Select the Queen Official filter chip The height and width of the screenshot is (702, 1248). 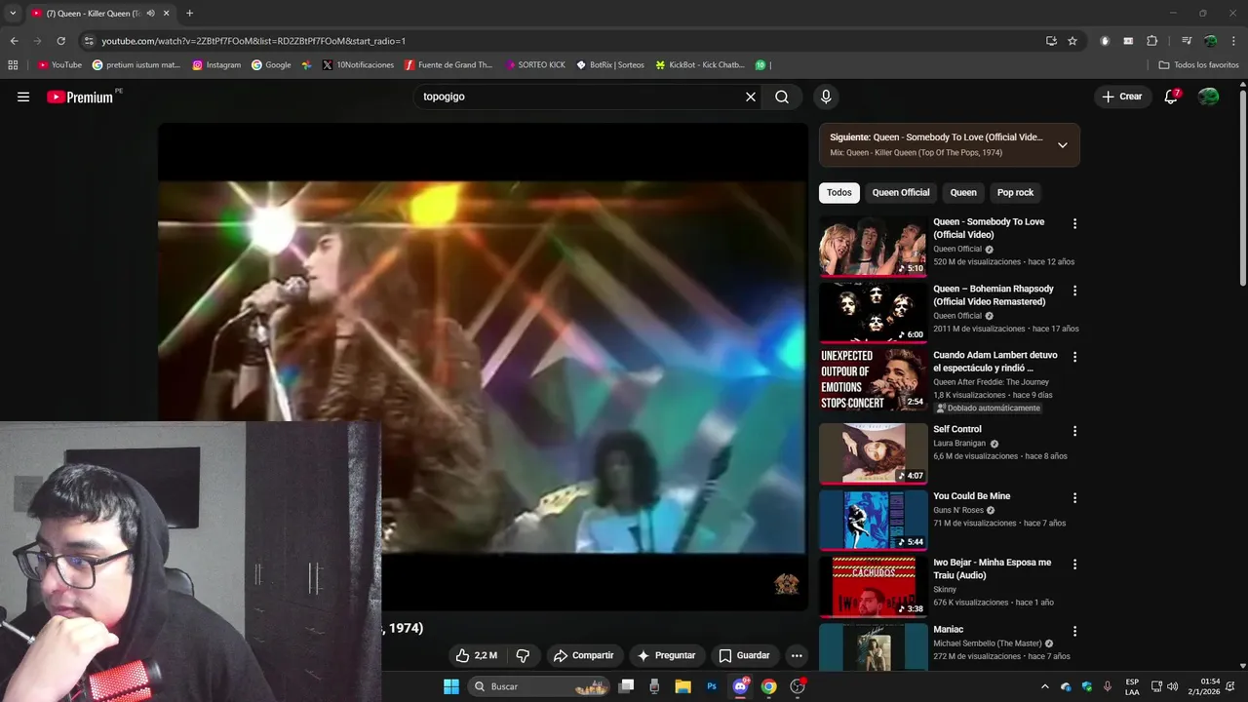coord(901,193)
